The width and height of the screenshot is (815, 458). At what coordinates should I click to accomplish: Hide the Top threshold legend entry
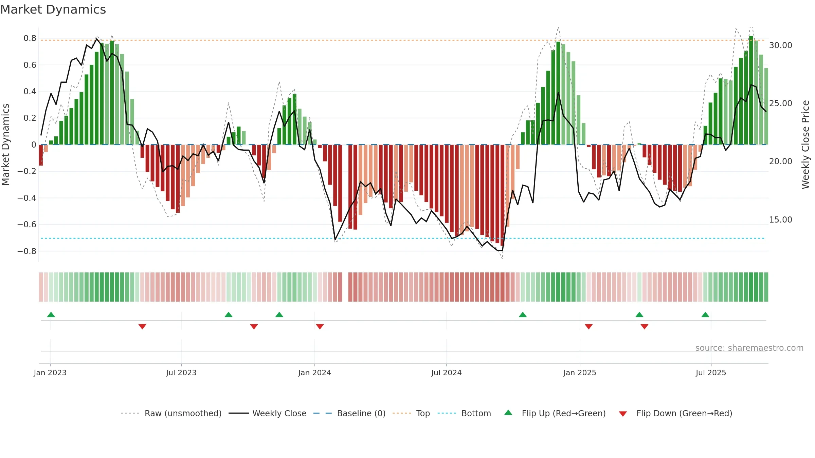pyautogui.click(x=411, y=414)
